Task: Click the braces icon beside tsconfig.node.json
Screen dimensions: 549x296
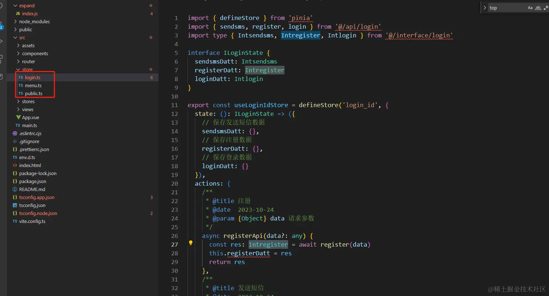Action: click(15, 213)
